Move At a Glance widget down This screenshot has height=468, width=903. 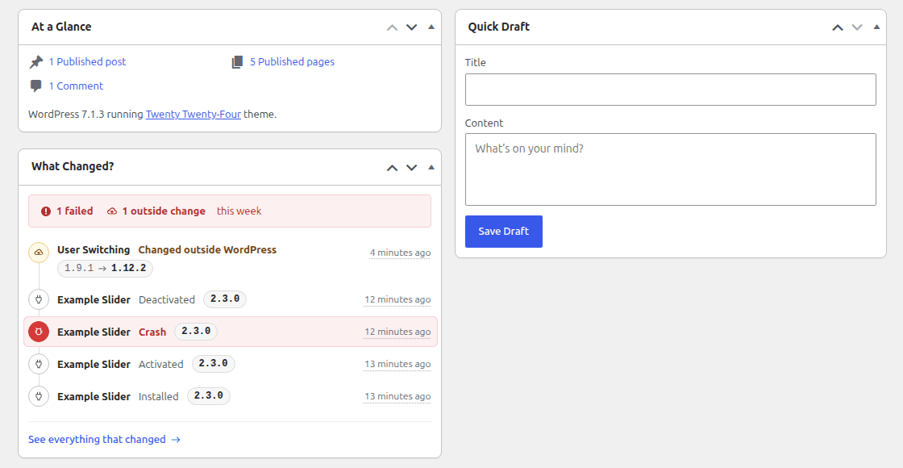(x=411, y=27)
